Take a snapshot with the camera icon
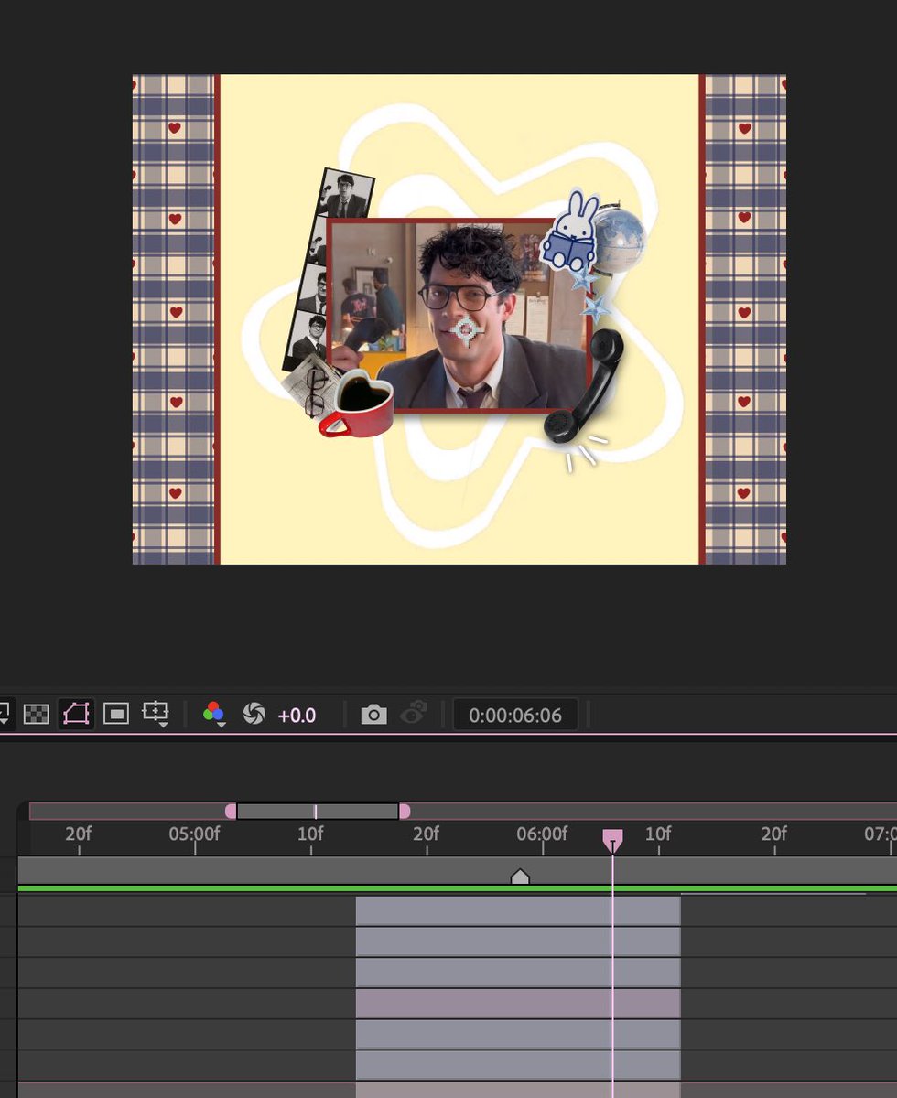Image resolution: width=897 pixels, height=1098 pixels. pos(373,714)
